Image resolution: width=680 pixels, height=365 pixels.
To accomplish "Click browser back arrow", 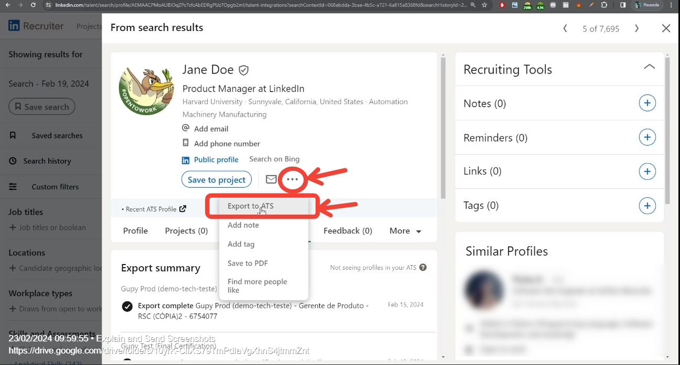I will (7, 5).
